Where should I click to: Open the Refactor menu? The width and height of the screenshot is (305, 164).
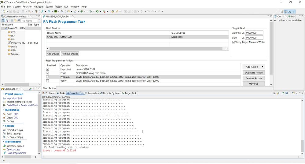point(27,7)
